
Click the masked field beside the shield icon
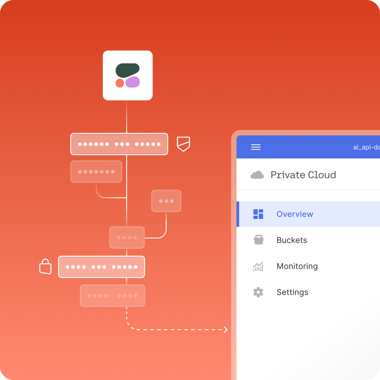point(119,144)
